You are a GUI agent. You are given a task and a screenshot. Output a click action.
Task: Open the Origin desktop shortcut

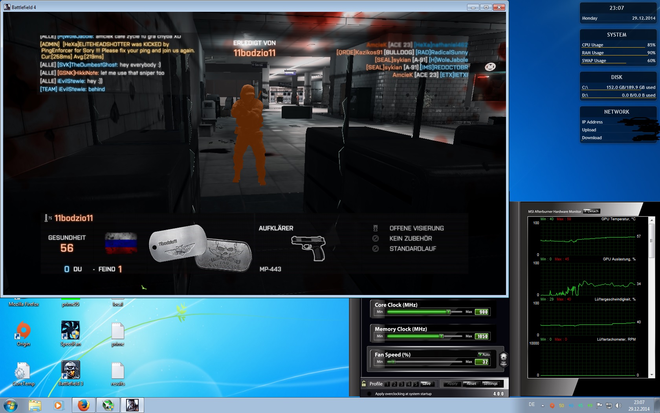(23, 334)
